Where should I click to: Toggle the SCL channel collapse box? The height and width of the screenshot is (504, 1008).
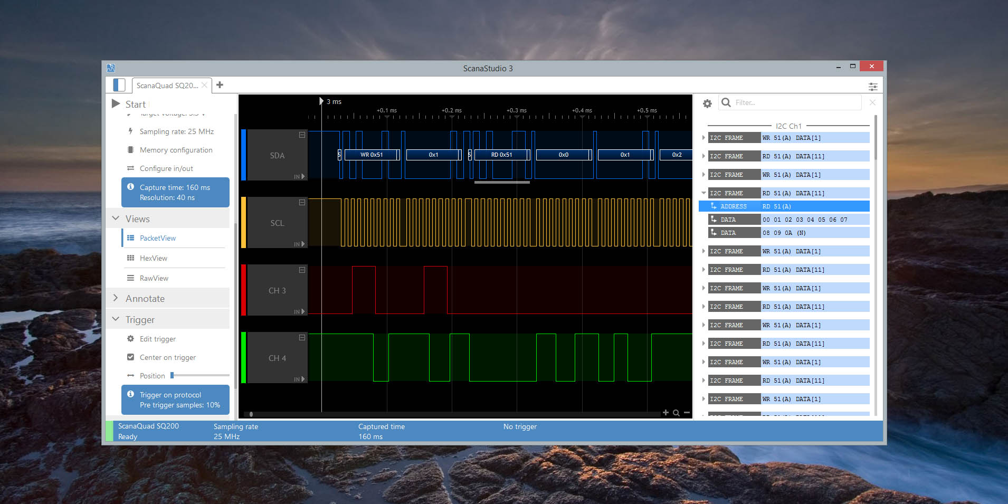click(301, 202)
